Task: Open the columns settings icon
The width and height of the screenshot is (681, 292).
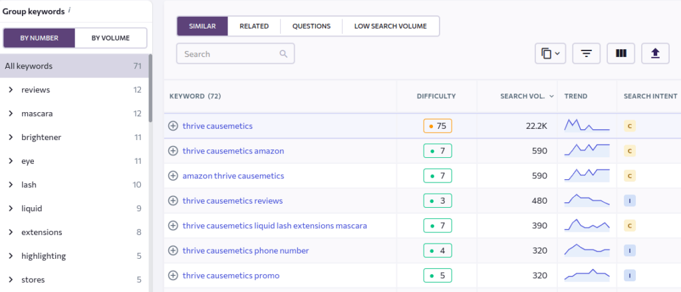Action: tap(621, 54)
